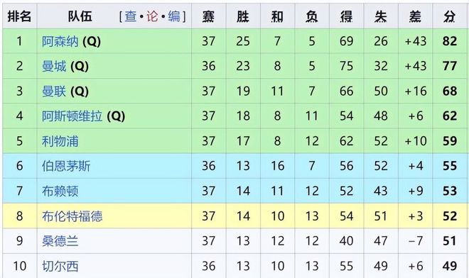The image size is (469, 278).
Task: Open the 利物浦 team link
Action: pos(60,141)
